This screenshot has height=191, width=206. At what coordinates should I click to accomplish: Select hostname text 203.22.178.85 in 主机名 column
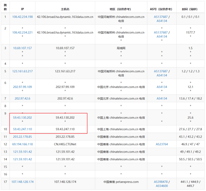pyautogui.click(x=65, y=137)
